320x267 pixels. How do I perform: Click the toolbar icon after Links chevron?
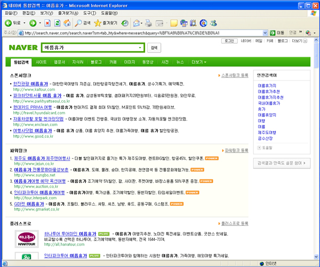308,33
